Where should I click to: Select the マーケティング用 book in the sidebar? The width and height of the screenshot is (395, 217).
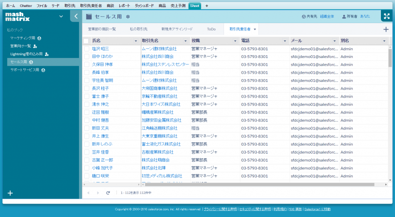23,38
